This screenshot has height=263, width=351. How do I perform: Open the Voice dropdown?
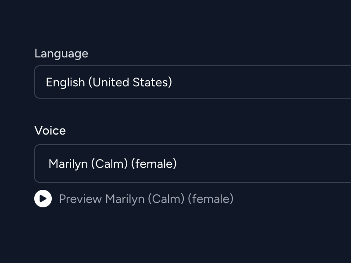(x=193, y=163)
